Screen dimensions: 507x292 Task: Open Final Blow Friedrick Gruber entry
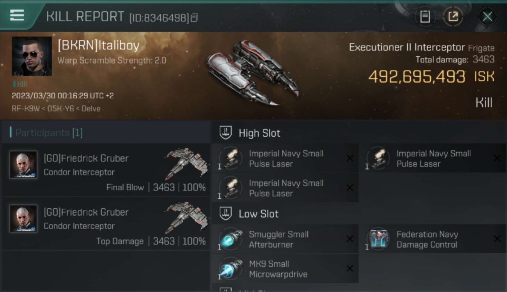(106, 170)
